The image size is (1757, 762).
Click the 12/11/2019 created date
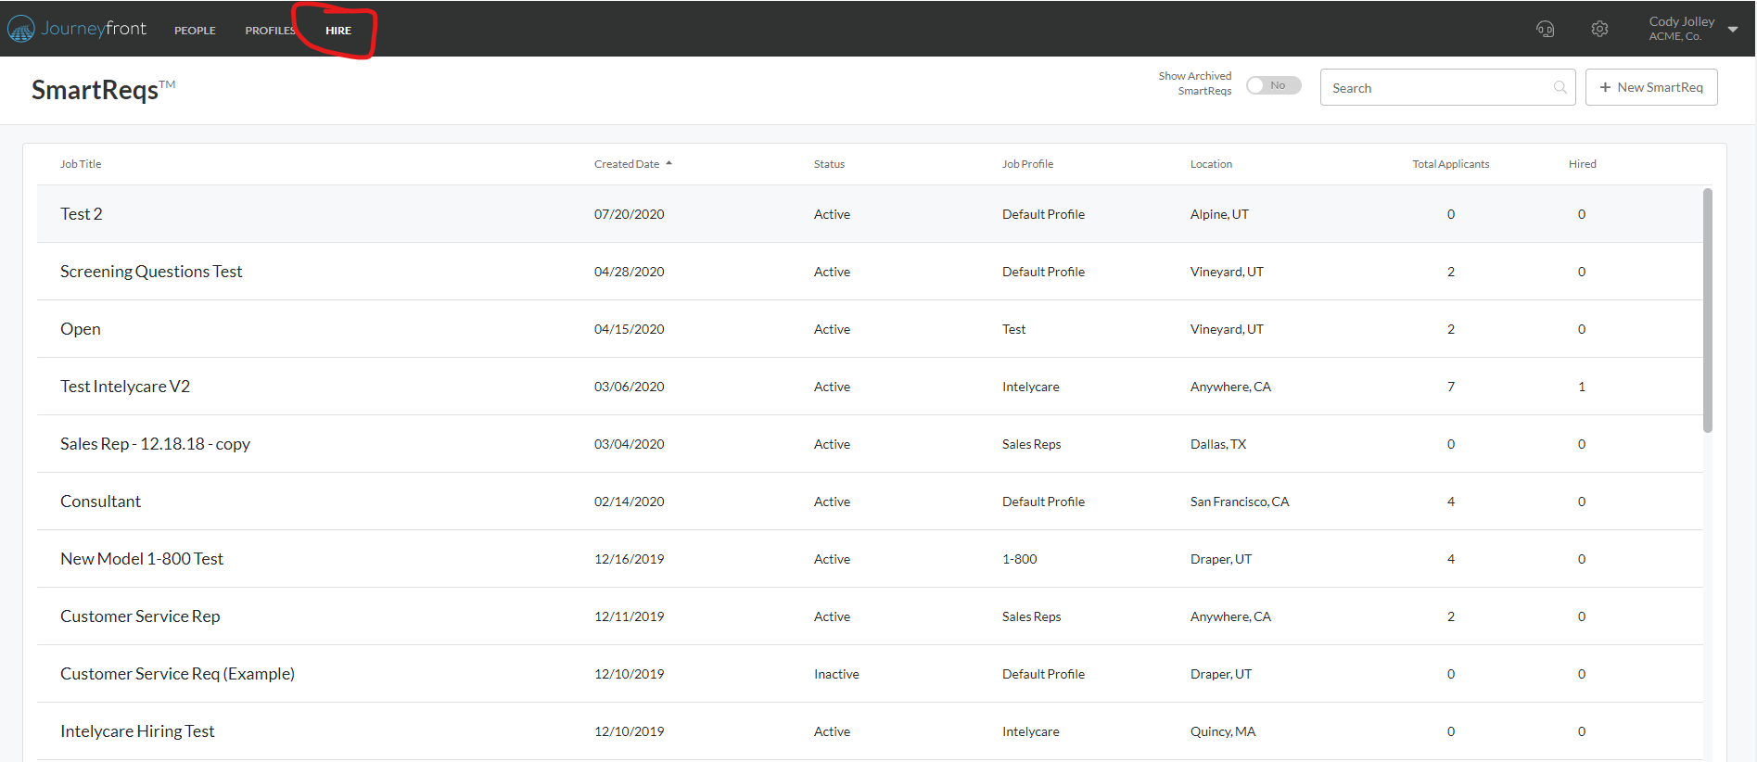pyautogui.click(x=629, y=616)
